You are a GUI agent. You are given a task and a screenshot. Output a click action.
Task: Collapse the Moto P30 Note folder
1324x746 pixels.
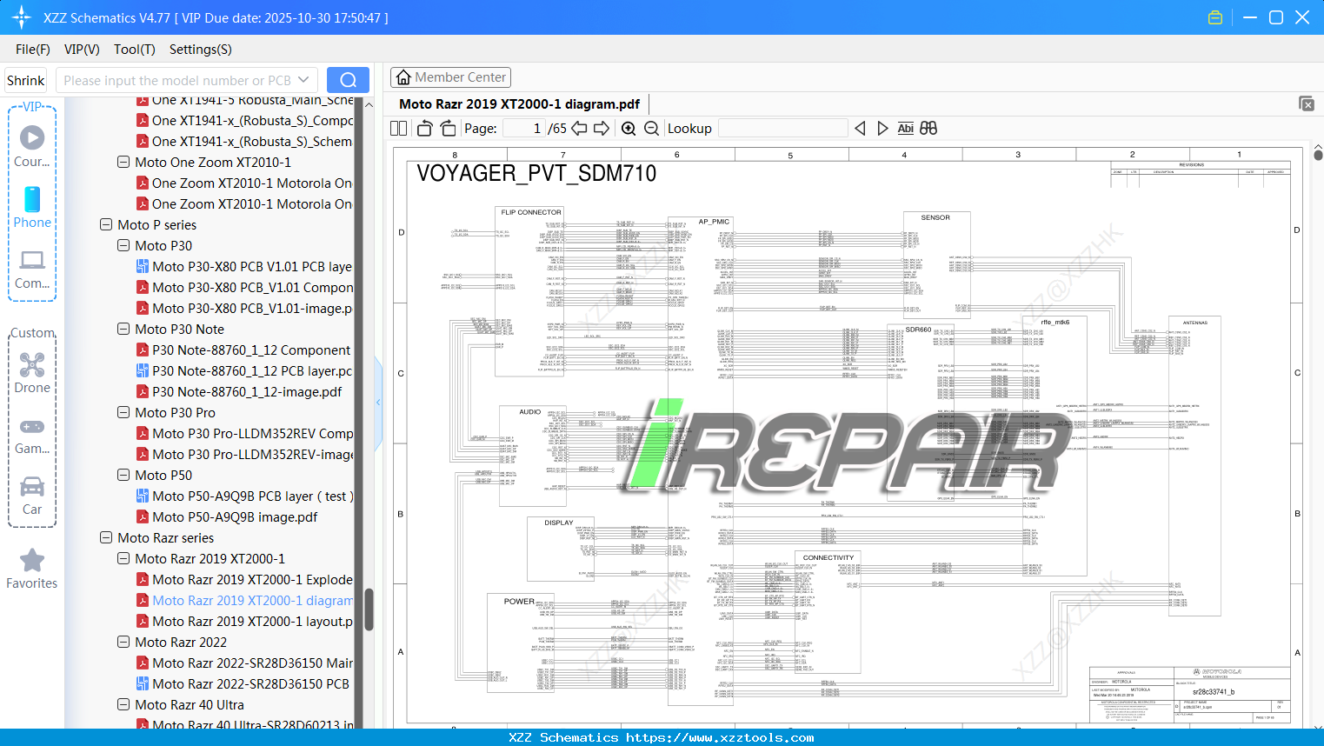pyautogui.click(x=123, y=329)
